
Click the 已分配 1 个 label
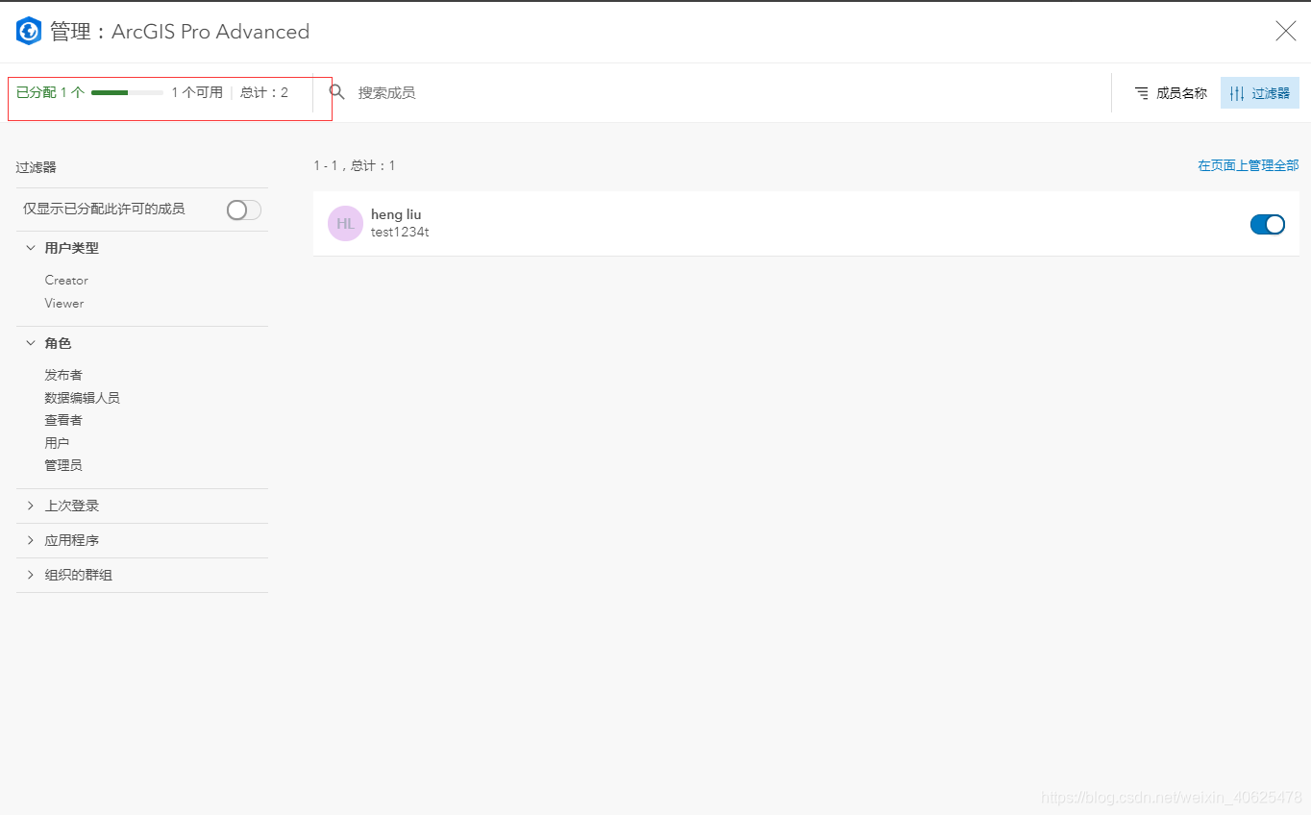tap(50, 92)
